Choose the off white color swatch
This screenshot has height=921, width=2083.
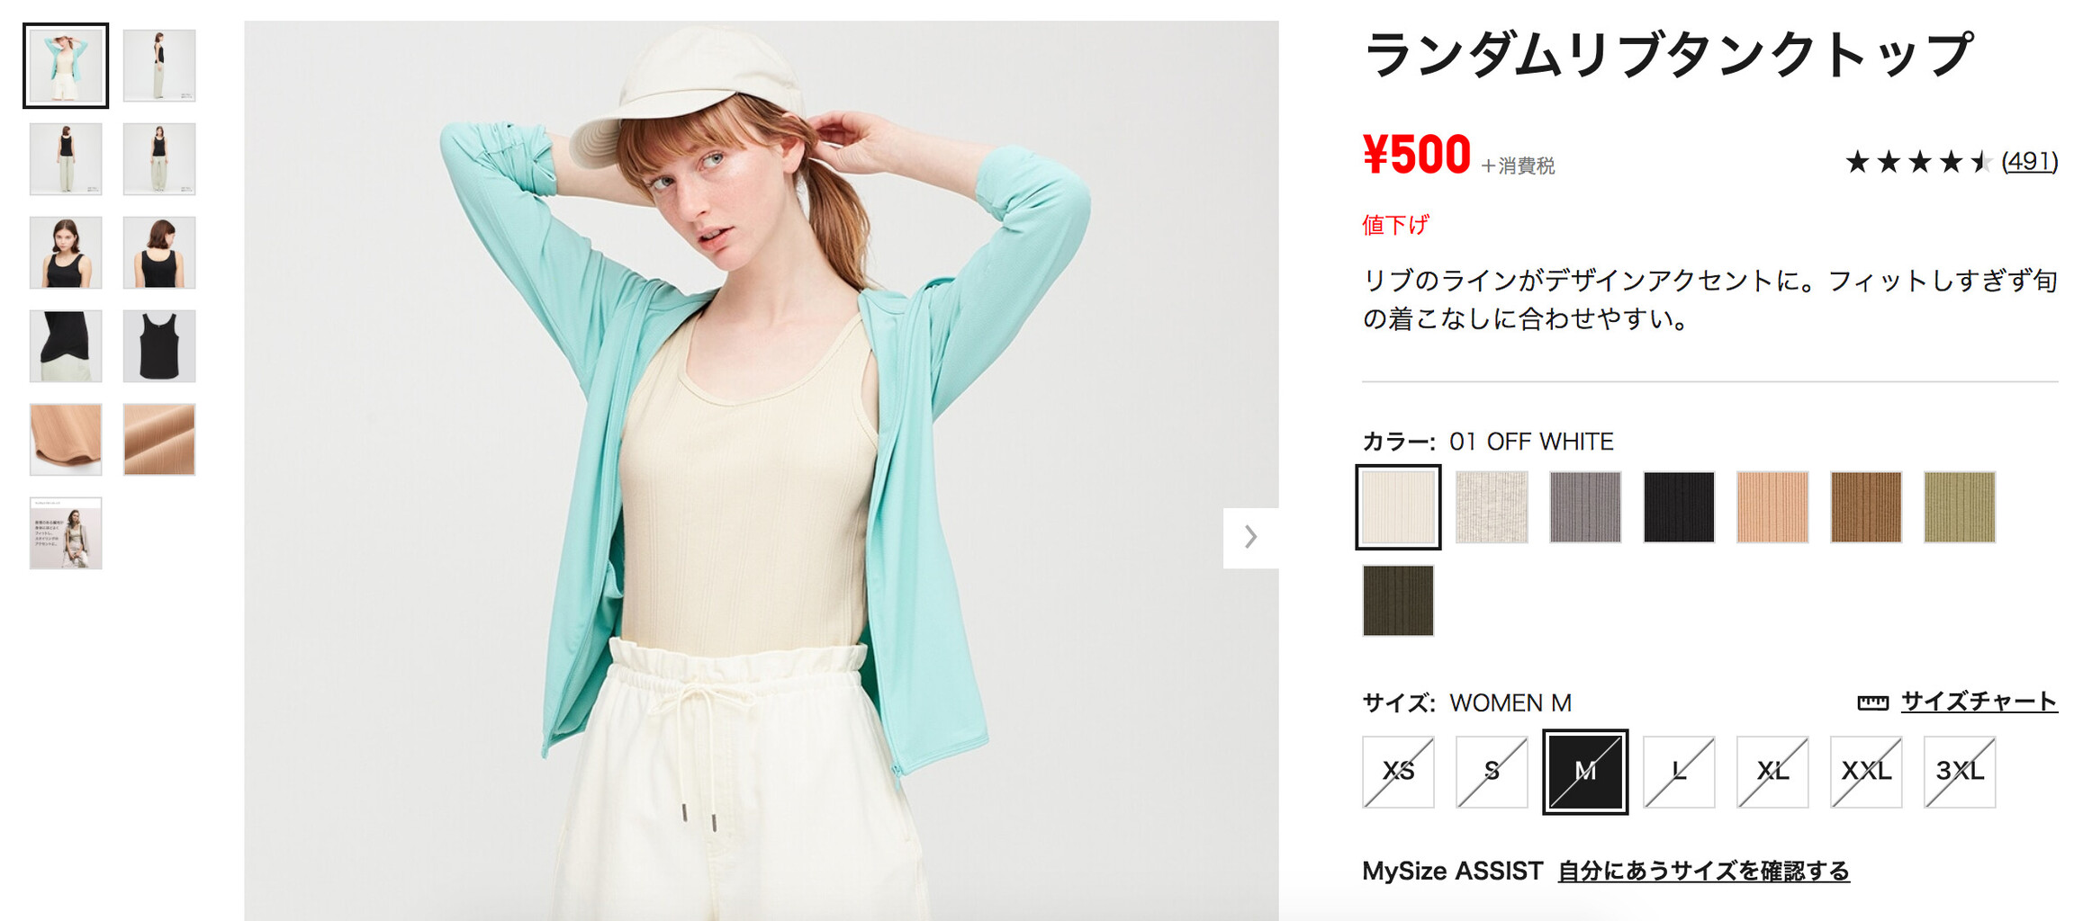1398,507
